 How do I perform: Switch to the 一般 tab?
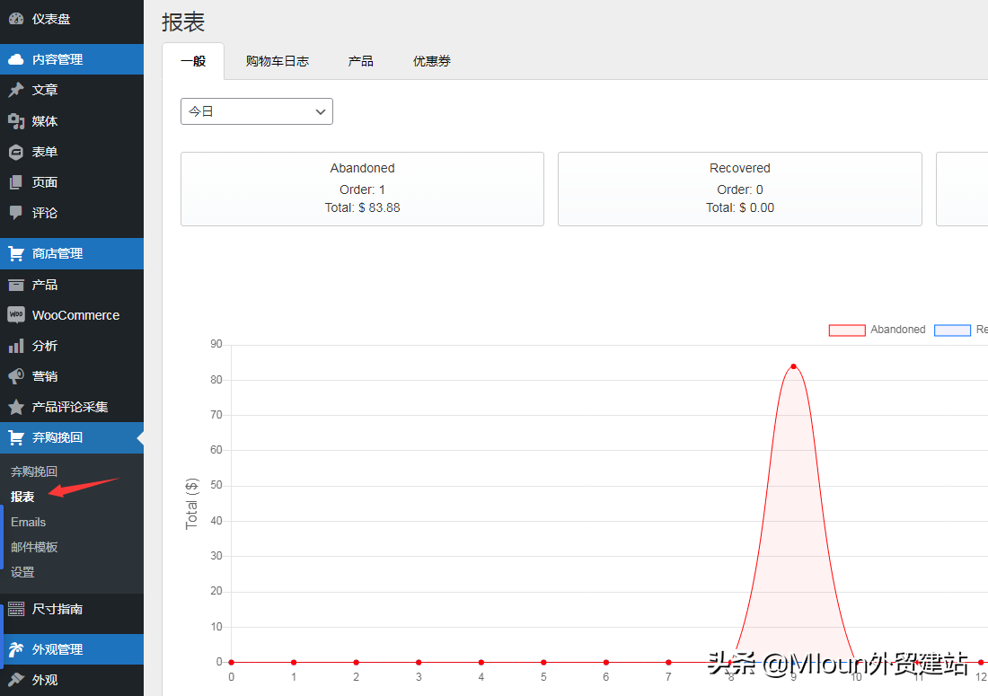[x=193, y=61]
